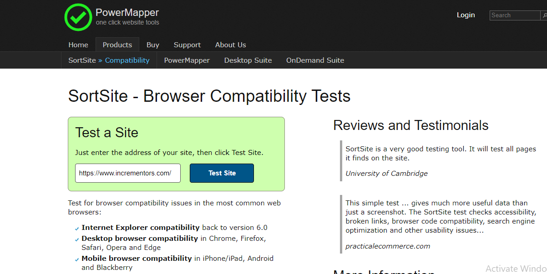The height and width of the screenshot is (274, 547).
Task: Click the 'University of Cambridge' attribution
Action: [386, 173]
